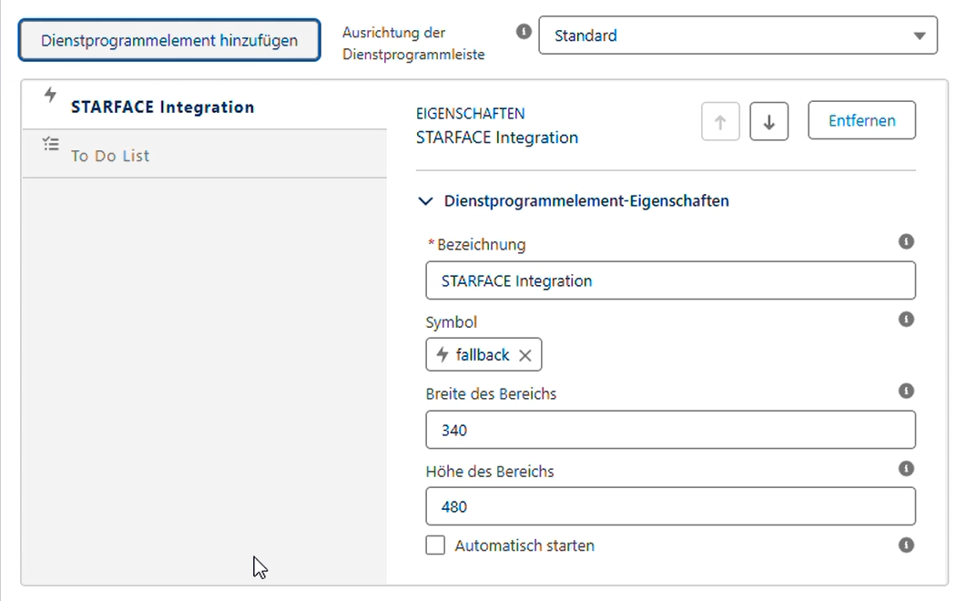Click the lightning icon beside STARFACE Integration list item
Viewport: 967px width, 601px height.
point(50,95)
